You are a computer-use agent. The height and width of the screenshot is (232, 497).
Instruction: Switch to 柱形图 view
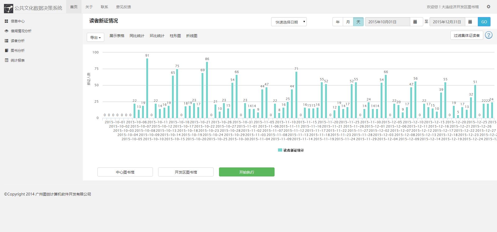[x=175, y=36]
